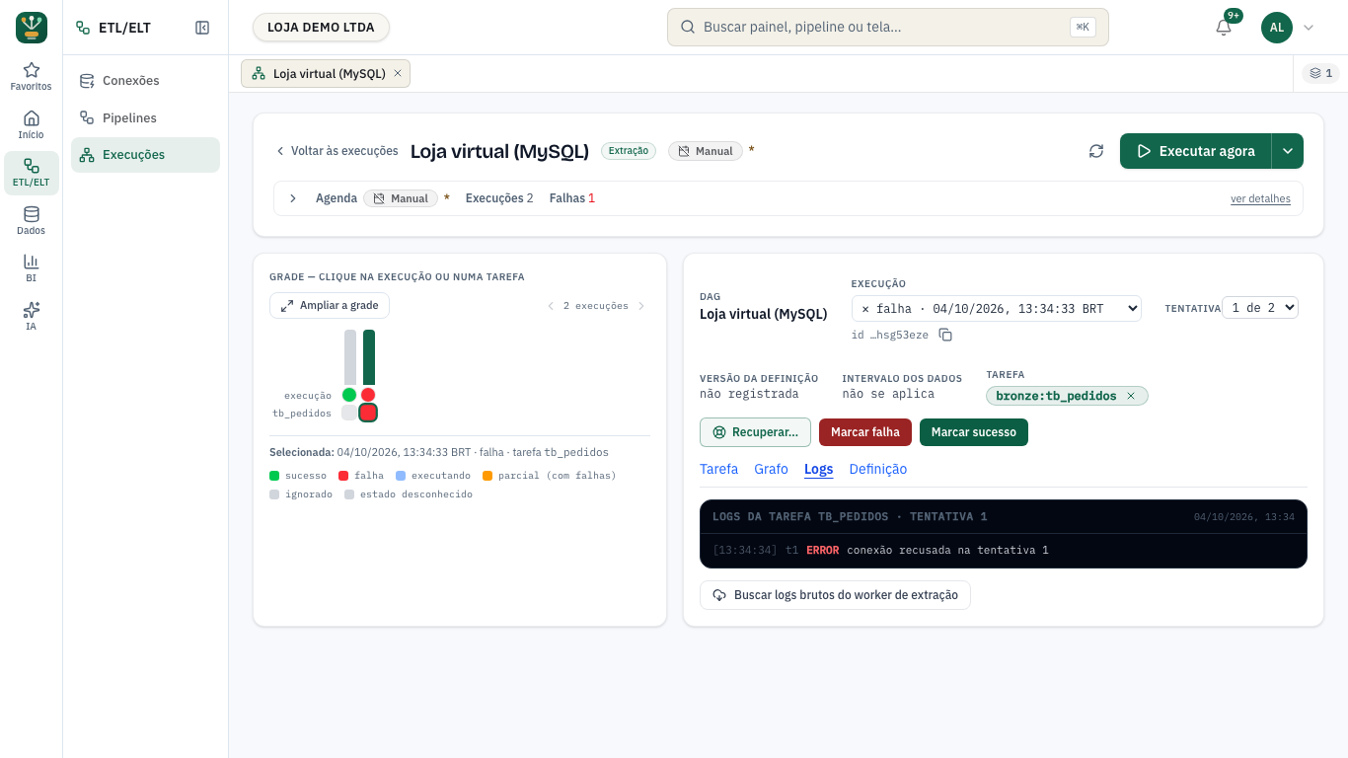Select the Logs tab

pyautogui.click(x=819, y=469)
